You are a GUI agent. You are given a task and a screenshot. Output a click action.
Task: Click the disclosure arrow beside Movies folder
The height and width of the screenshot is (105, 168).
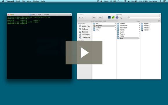click(x=140, y=30)
